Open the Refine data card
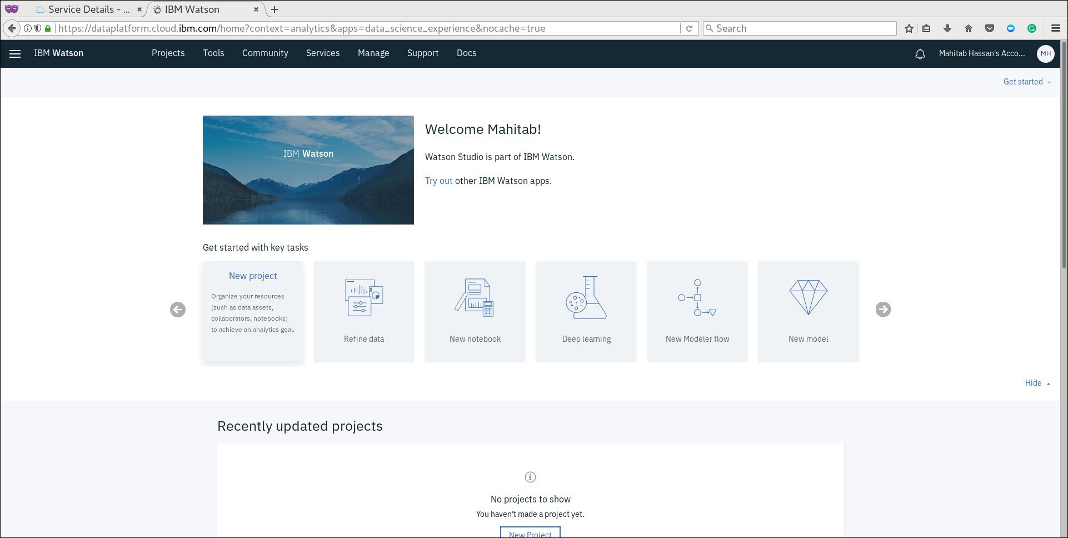 coord(364,311)
